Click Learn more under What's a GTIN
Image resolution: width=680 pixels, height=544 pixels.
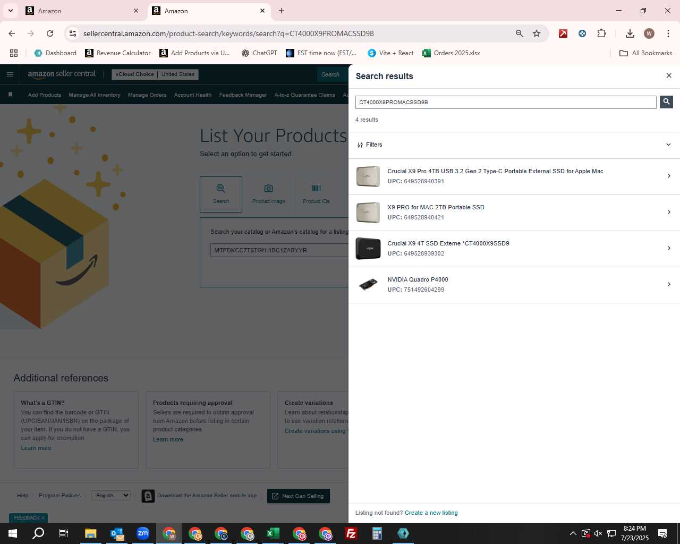click(x=36, y=448)
